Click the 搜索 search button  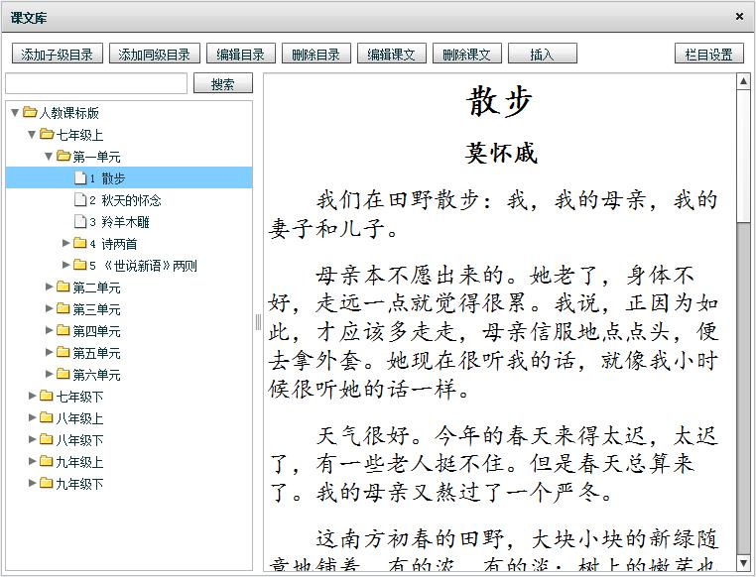pos(222,84)
